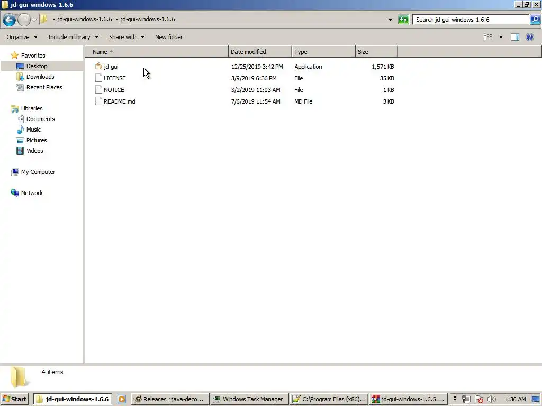Open the media player taskbar icon
Screen dimensions: 542x406
coord(122,400)
